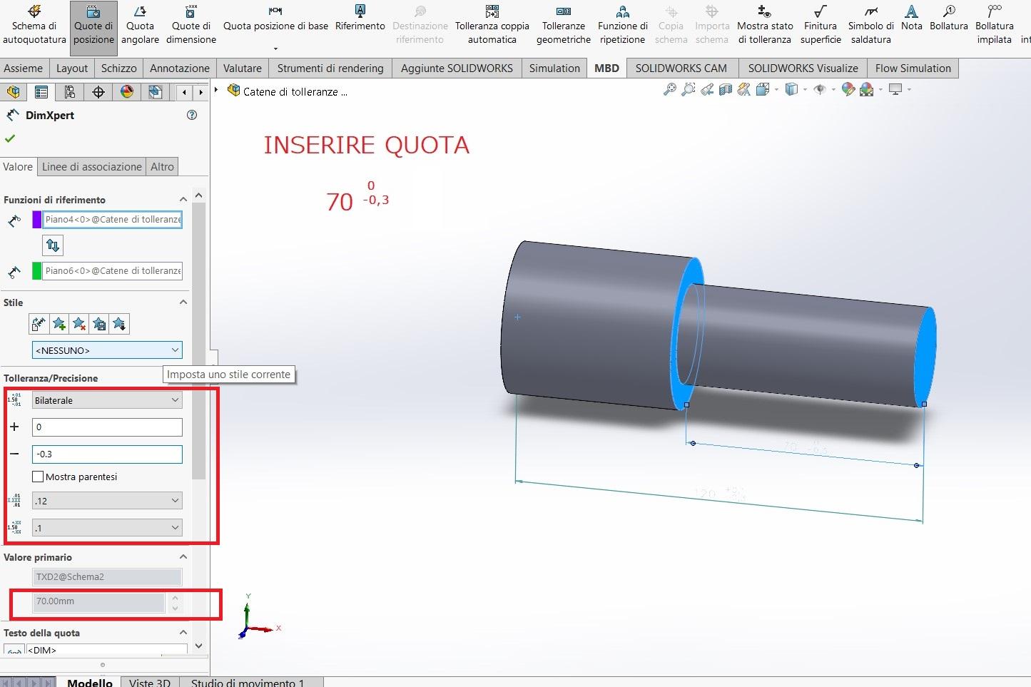The image size is (1031, 687).
Task: Delete style with star-x icon
Action: pyautogui.click(x=79, y=324)
